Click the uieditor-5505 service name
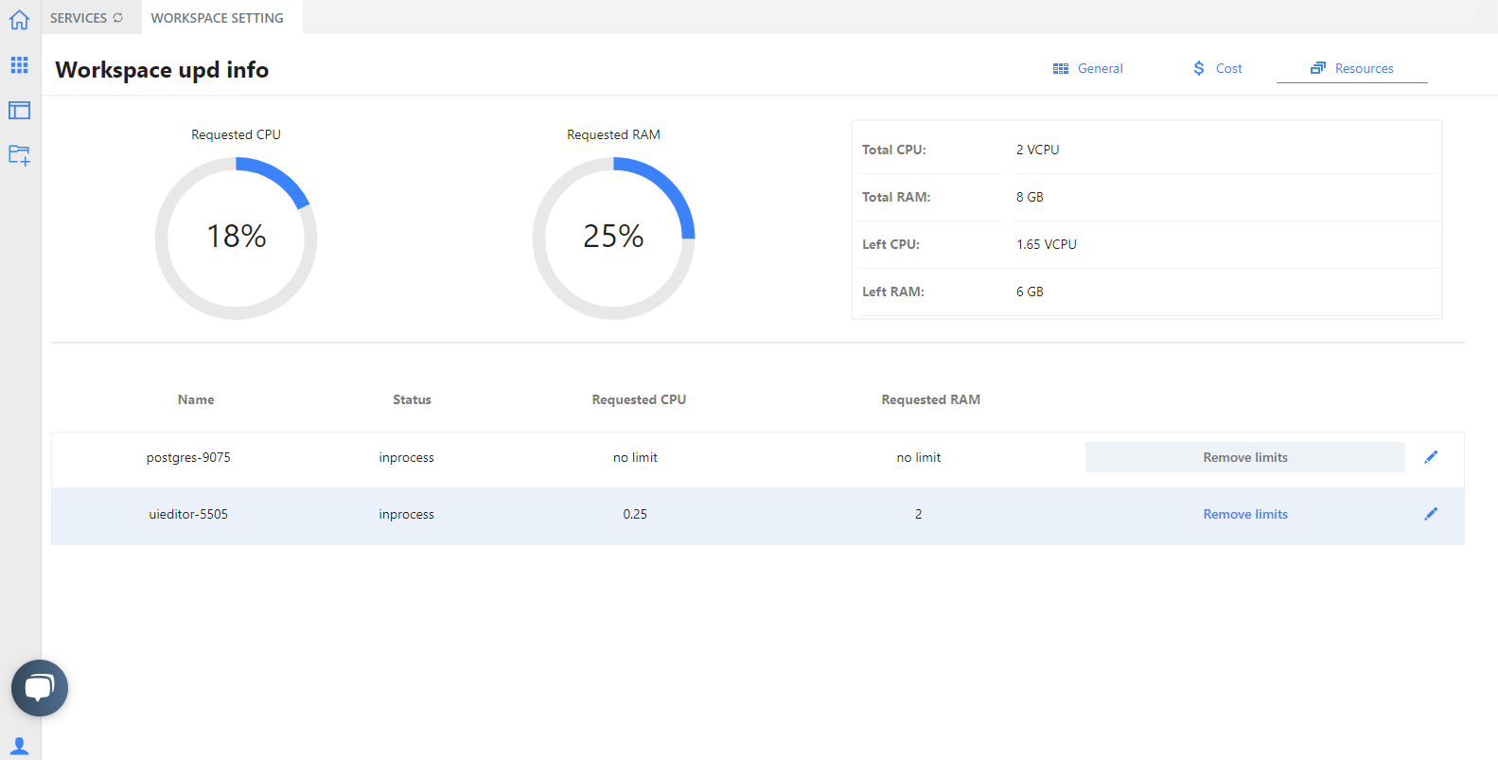Image resolution: width=1498 pixels, height=760 pixels. click(188, 514)
